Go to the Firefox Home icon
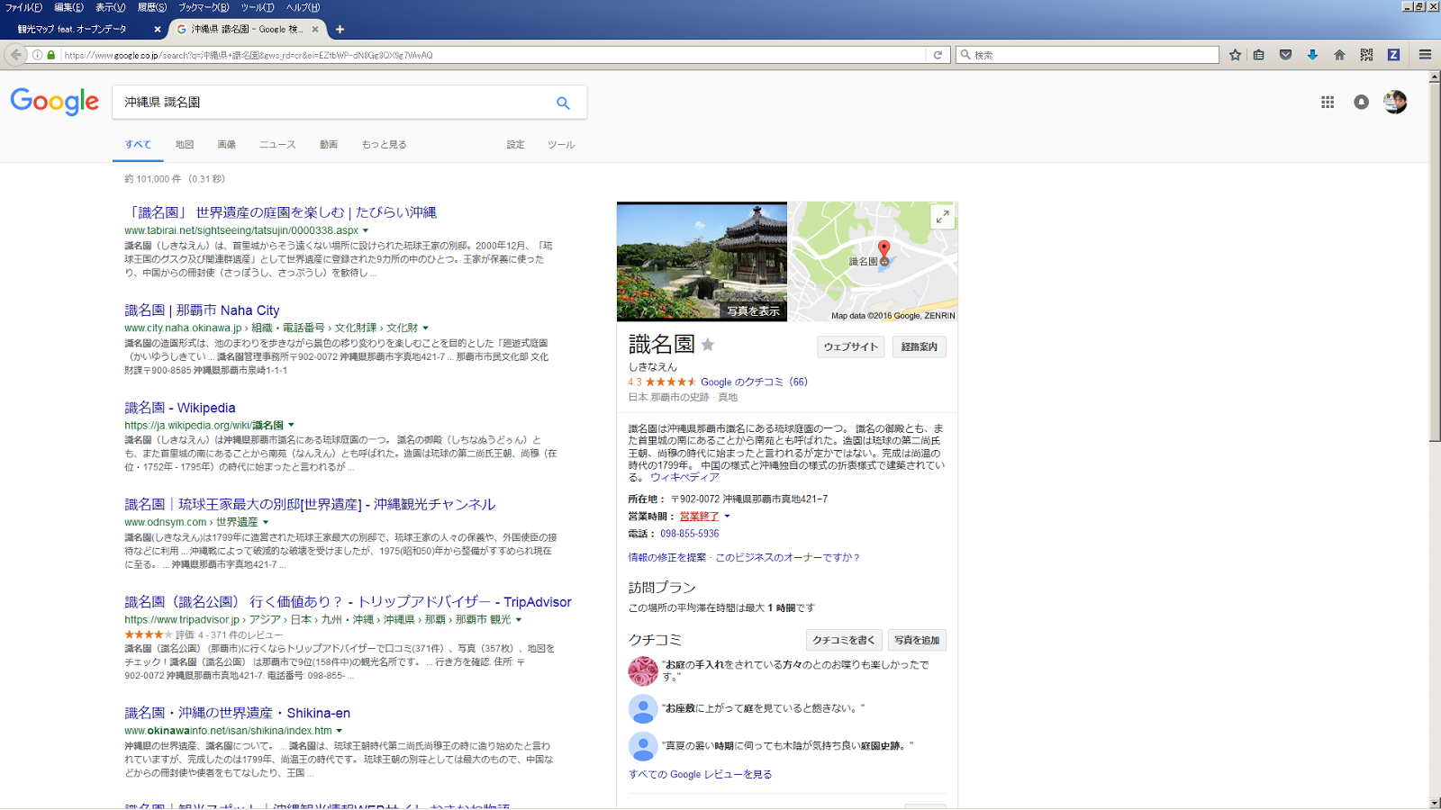Image resolution: width=1441 pixels, height=810 pixels. click(x=1339, y=55)
